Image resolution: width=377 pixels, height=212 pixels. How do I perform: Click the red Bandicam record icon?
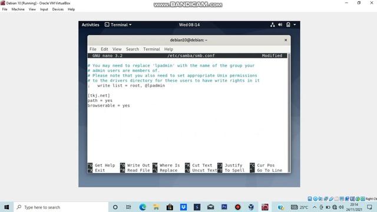238,207
